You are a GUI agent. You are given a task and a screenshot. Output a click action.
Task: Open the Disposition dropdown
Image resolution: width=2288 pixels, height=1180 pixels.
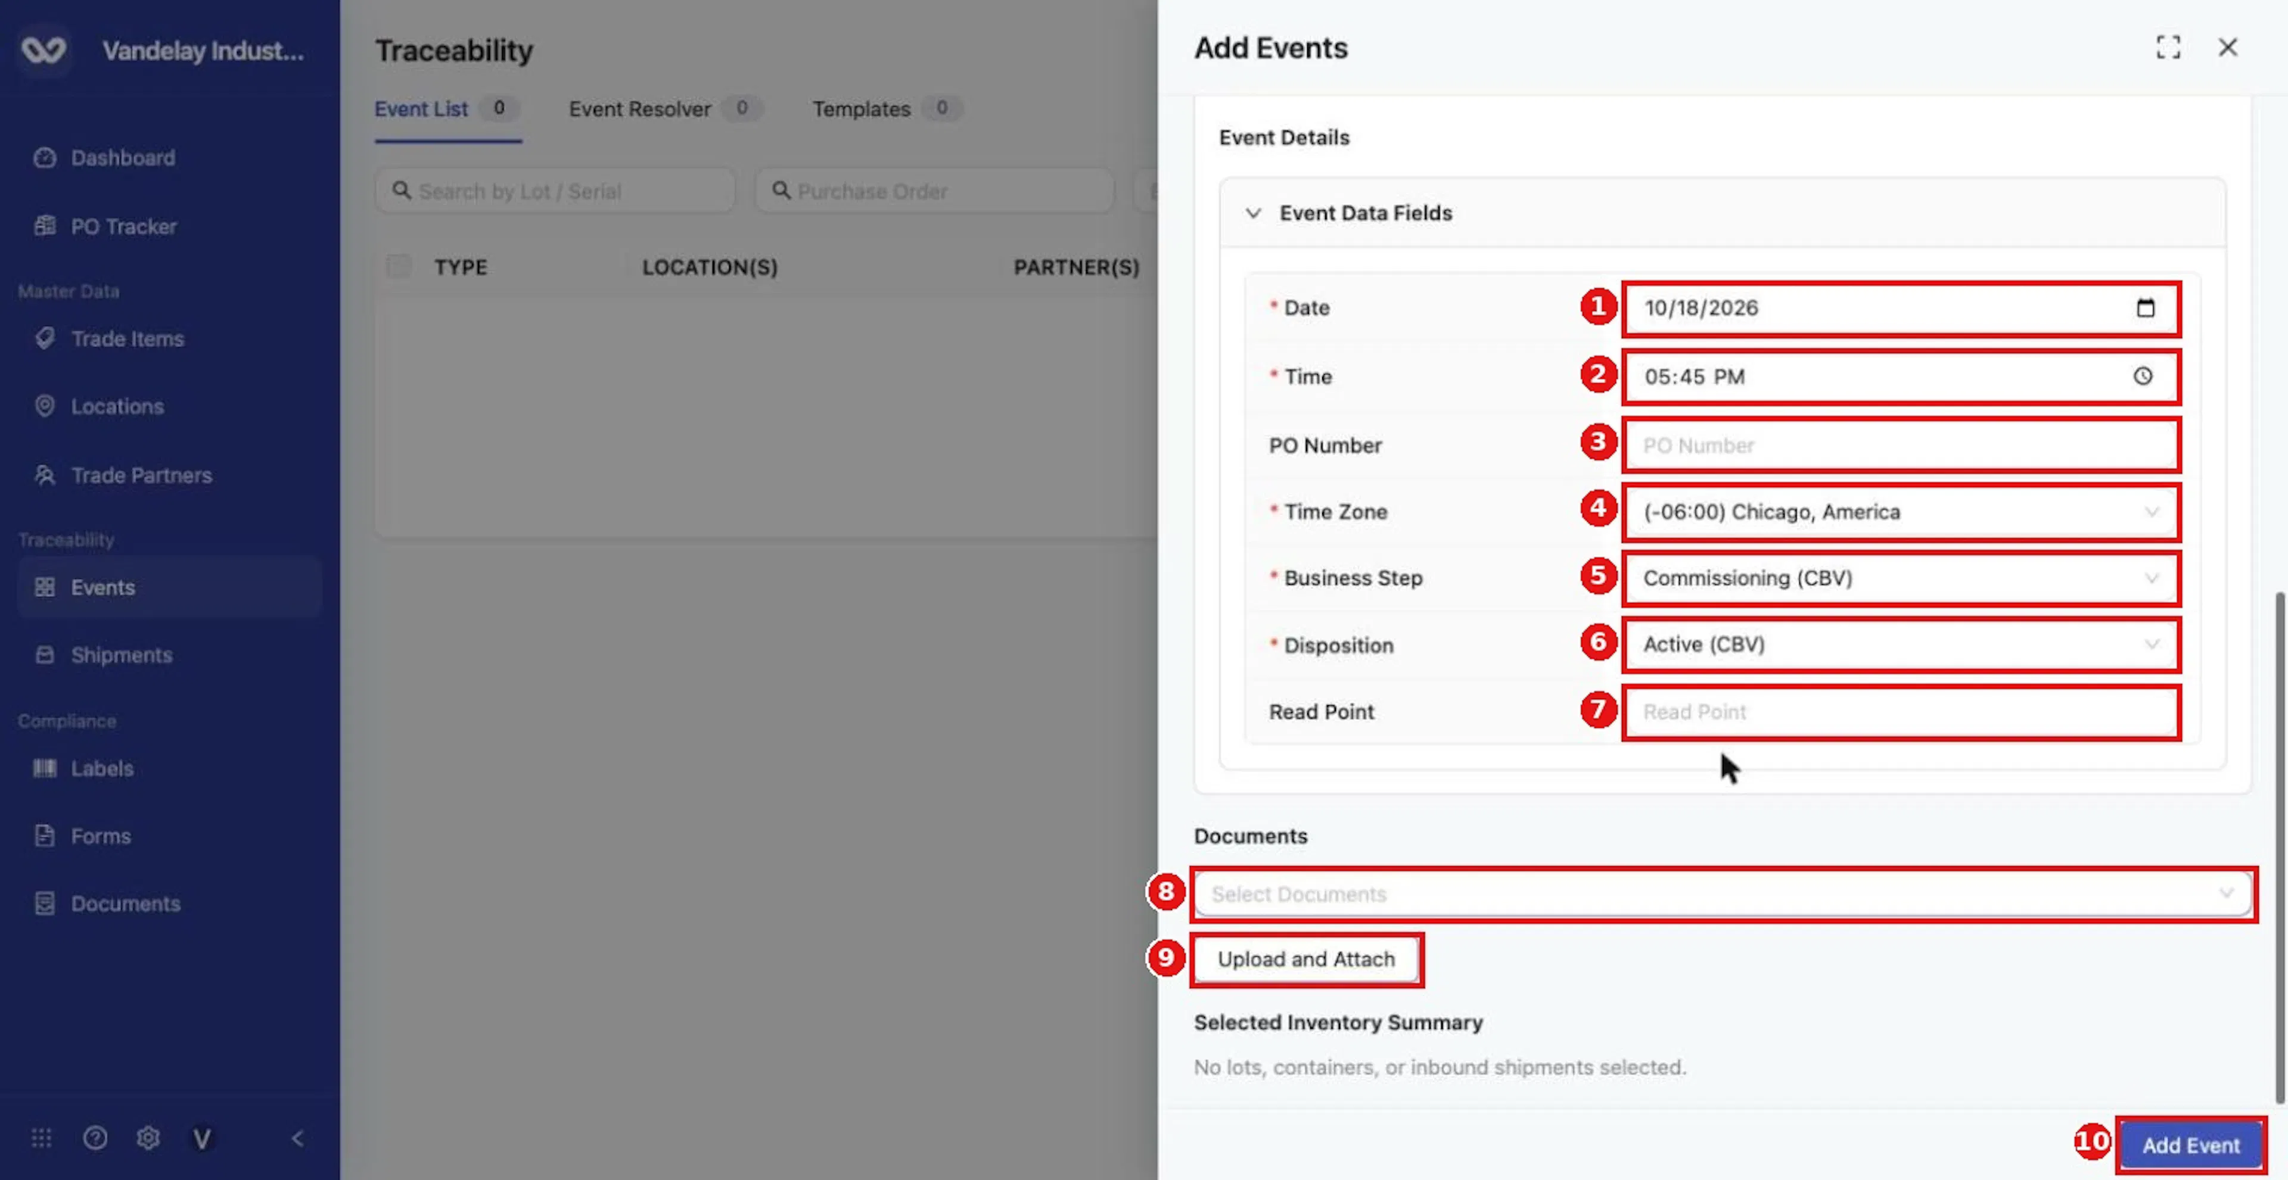(1901, 645)
